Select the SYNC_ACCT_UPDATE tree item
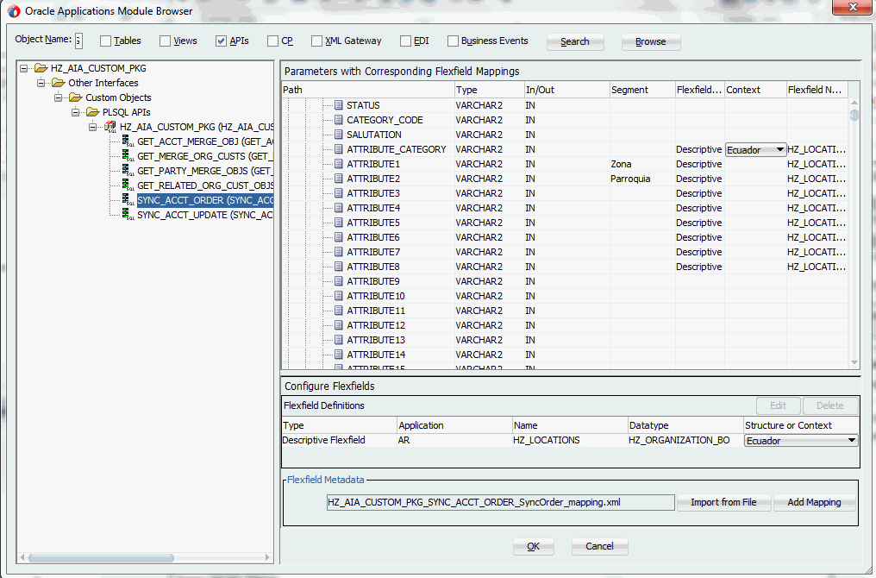The image size is (876, 578). tap(205, 215)
